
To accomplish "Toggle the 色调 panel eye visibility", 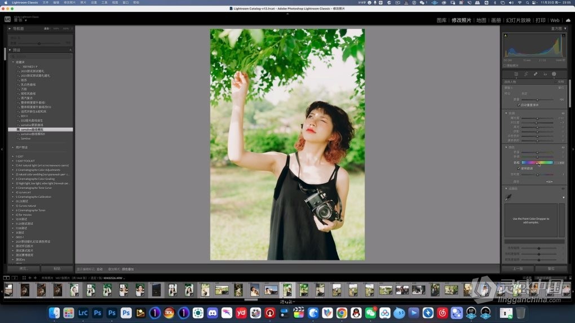I will click(x=563, y=113).
